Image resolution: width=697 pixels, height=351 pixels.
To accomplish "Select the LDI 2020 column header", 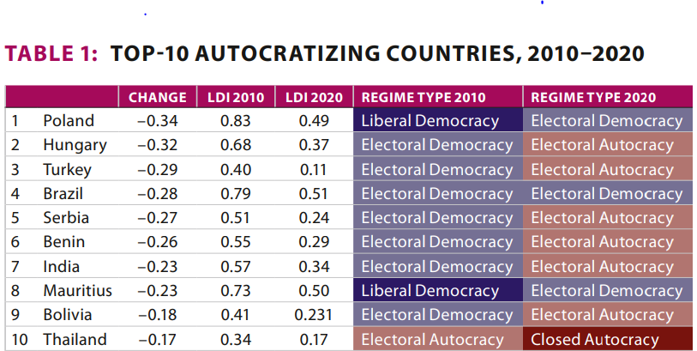I will point(314,97).
